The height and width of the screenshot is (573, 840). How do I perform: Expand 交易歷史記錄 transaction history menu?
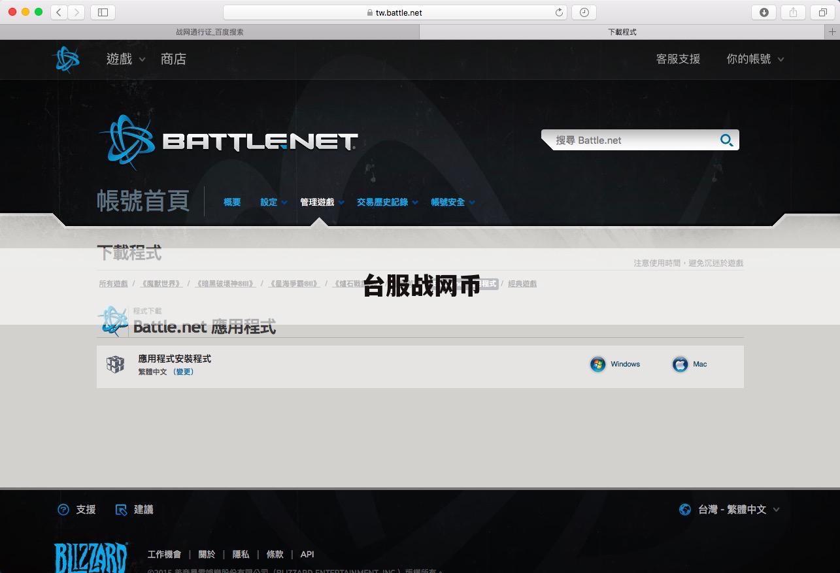pos(387,202)
